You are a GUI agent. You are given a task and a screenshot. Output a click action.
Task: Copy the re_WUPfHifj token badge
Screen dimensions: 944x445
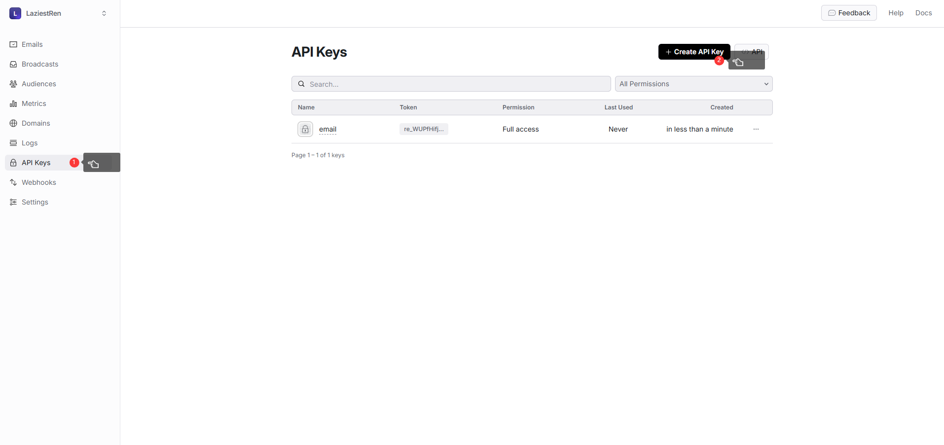(x=424, y=129)
